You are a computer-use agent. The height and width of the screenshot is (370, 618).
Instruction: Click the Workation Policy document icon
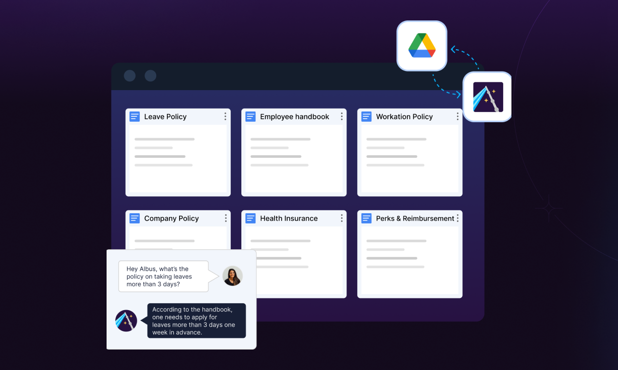366,117
